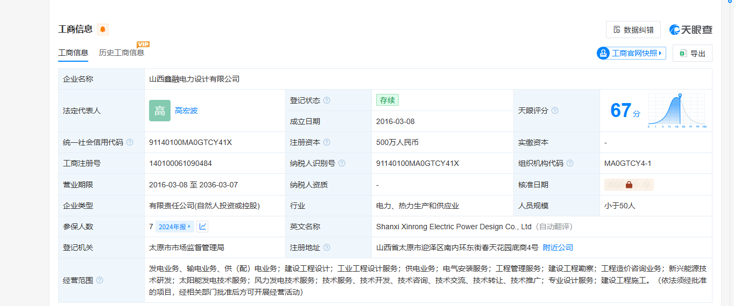
Task: Click the 存续 status badge
Action: click(x=387, y=100)
